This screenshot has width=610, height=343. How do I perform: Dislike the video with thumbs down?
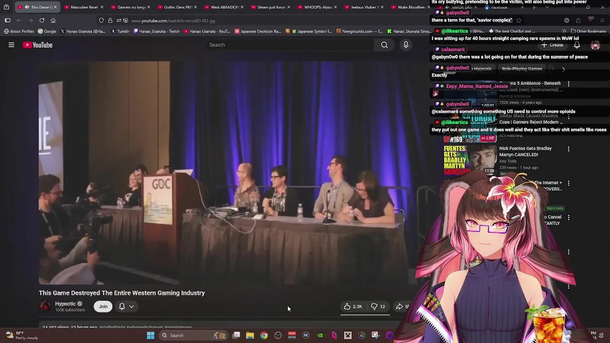click(x=378, y=306)
